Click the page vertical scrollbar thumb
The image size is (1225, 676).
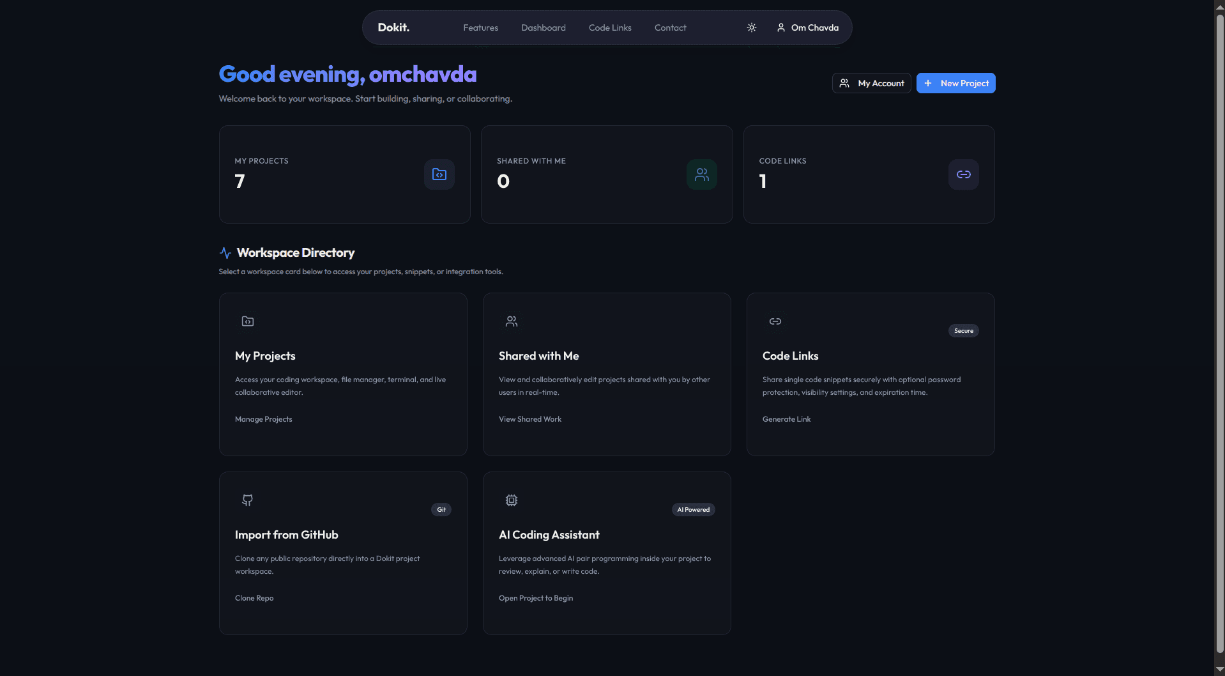point(1220,332)
